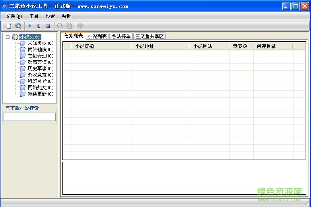
Task: Select the 都市言情 (0) category
Action: coord(41,62)
